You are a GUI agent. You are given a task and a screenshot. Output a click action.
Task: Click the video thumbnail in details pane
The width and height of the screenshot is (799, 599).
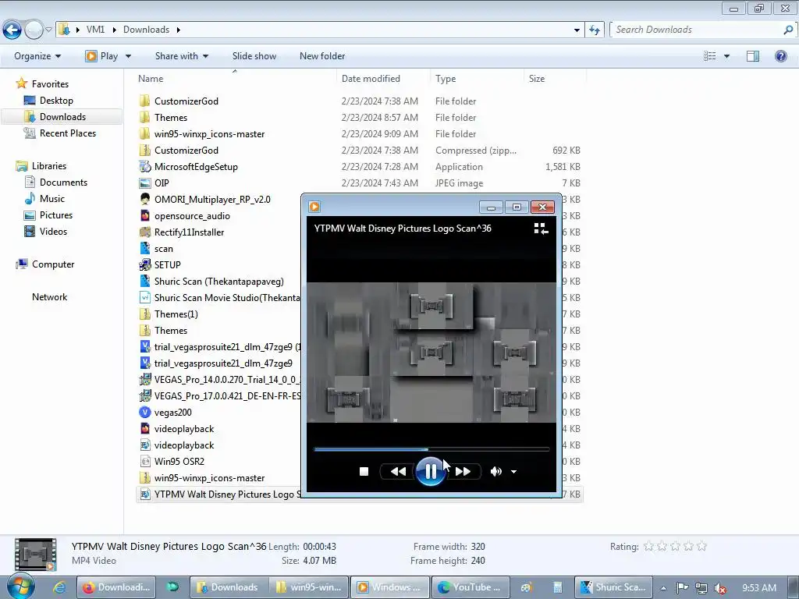[x=35, y=555]
